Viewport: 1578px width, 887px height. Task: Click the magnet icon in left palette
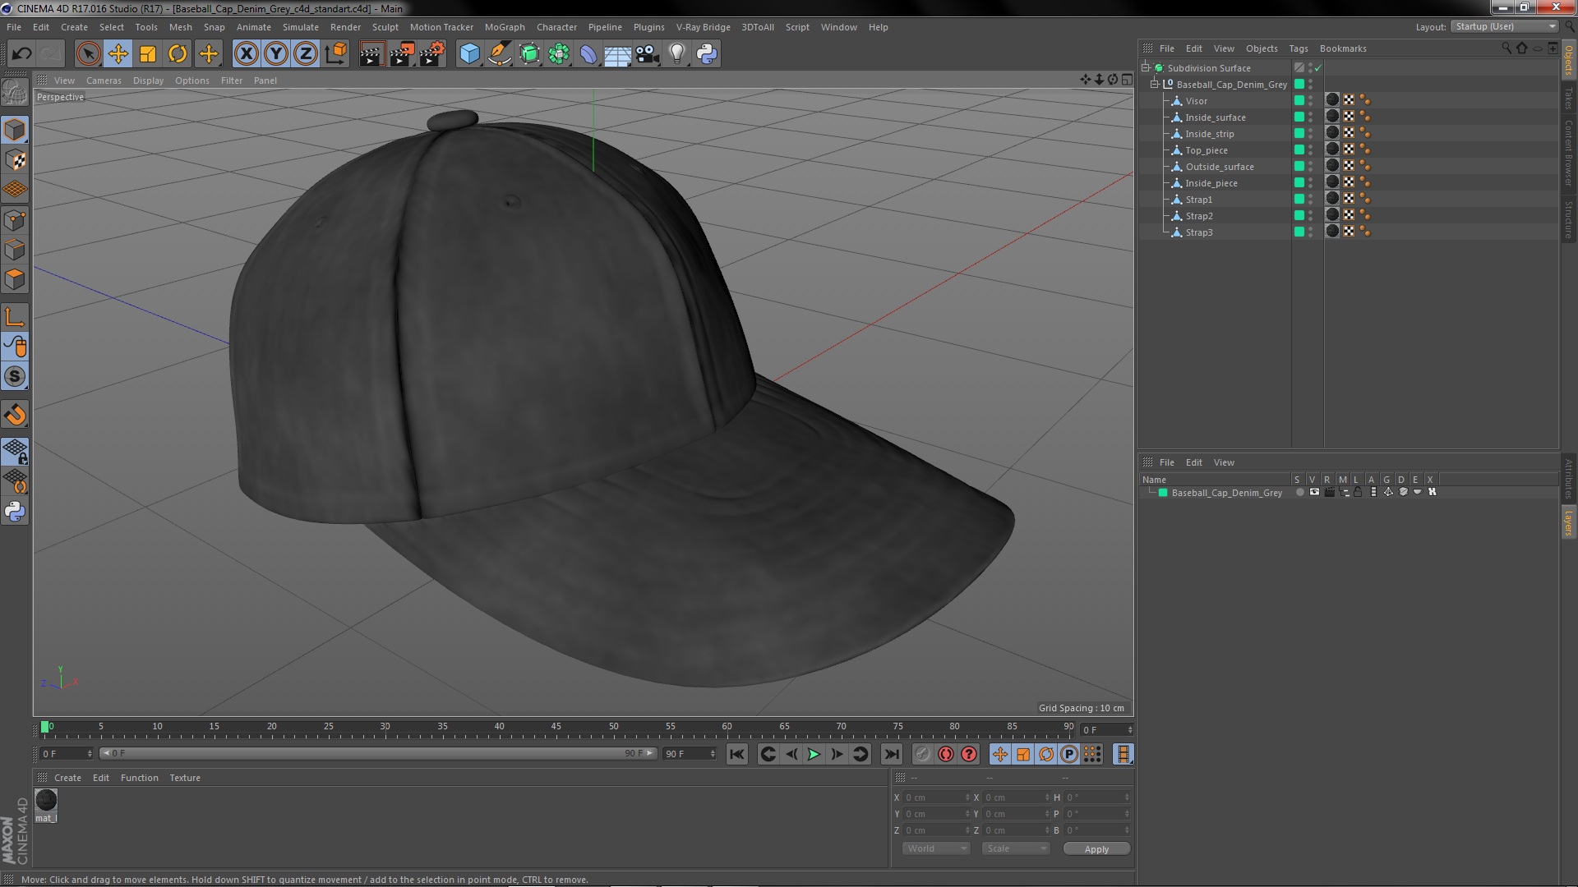15,415
